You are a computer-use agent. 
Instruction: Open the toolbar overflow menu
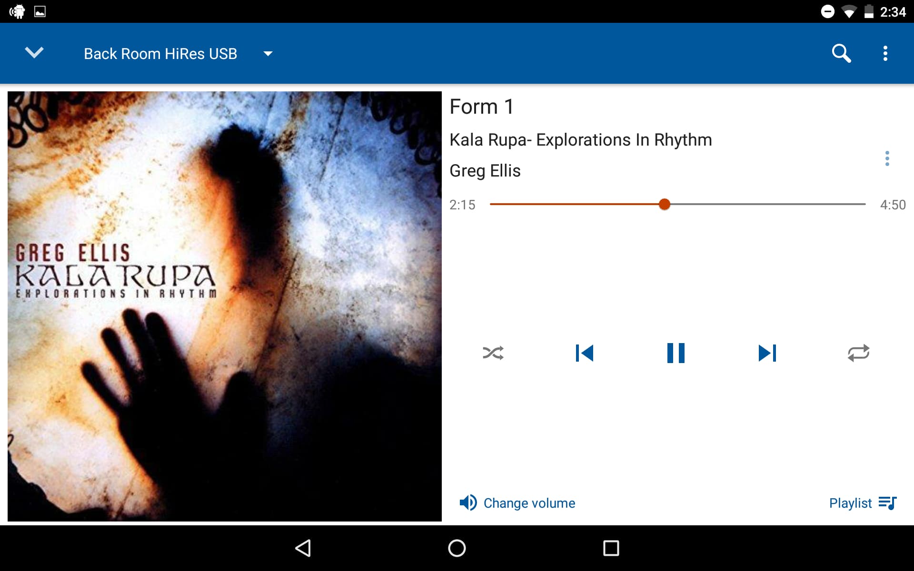[x=885, y=53]
